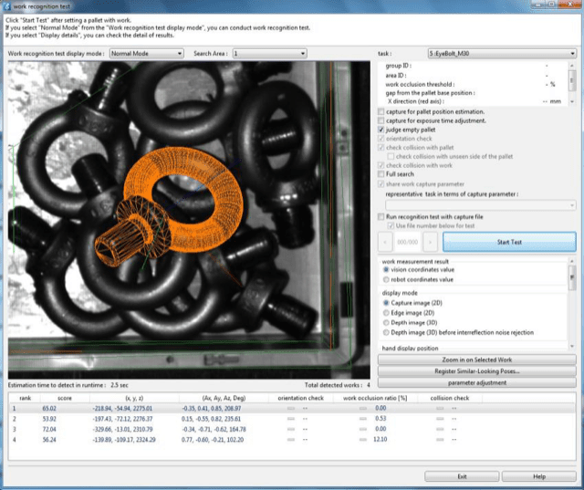Select rank 3 result row with score 72.04
Screen dimensions: 584x490
tap(292, 429)
